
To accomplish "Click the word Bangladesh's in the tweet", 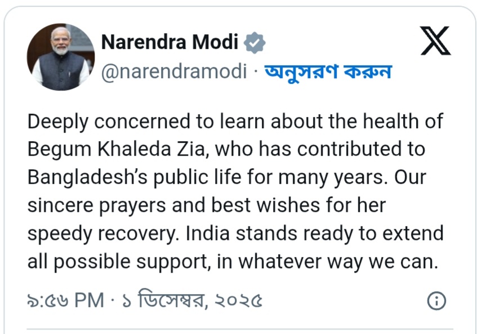I will [x=88, y=178].
